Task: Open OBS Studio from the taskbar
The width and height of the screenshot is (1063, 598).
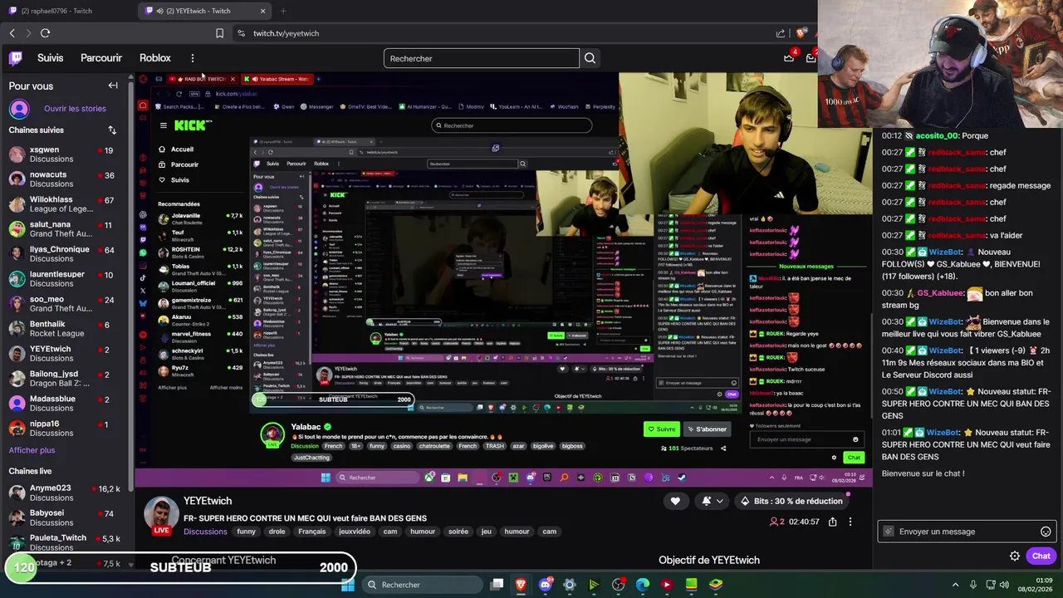Action: coord(618,585)
